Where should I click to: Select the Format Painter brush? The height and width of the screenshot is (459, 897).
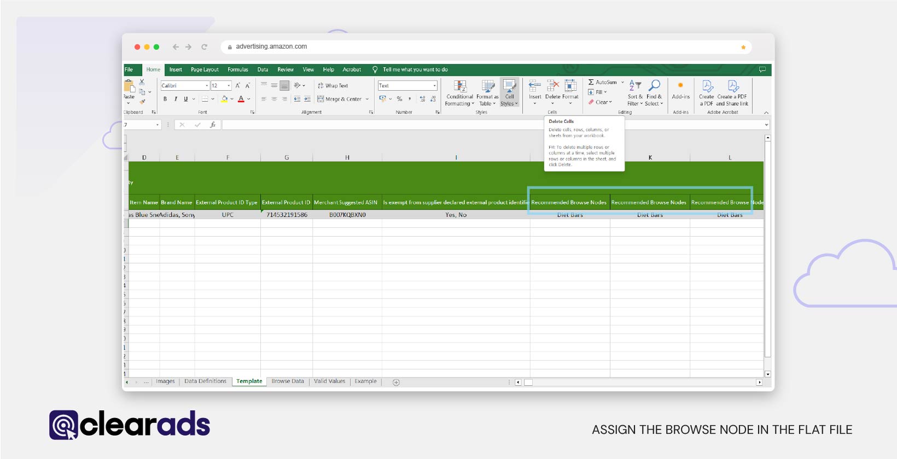[142, 102]
